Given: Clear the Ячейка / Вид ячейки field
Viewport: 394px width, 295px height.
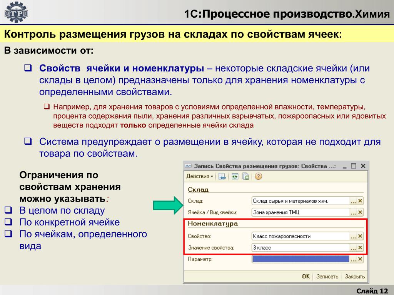Looking at the screenshot, I should tap(360, 212).
